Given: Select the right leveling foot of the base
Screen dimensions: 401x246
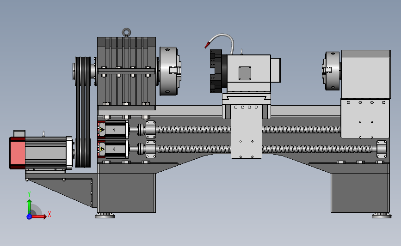Looking at the screenshot, I should pos(382,216).
